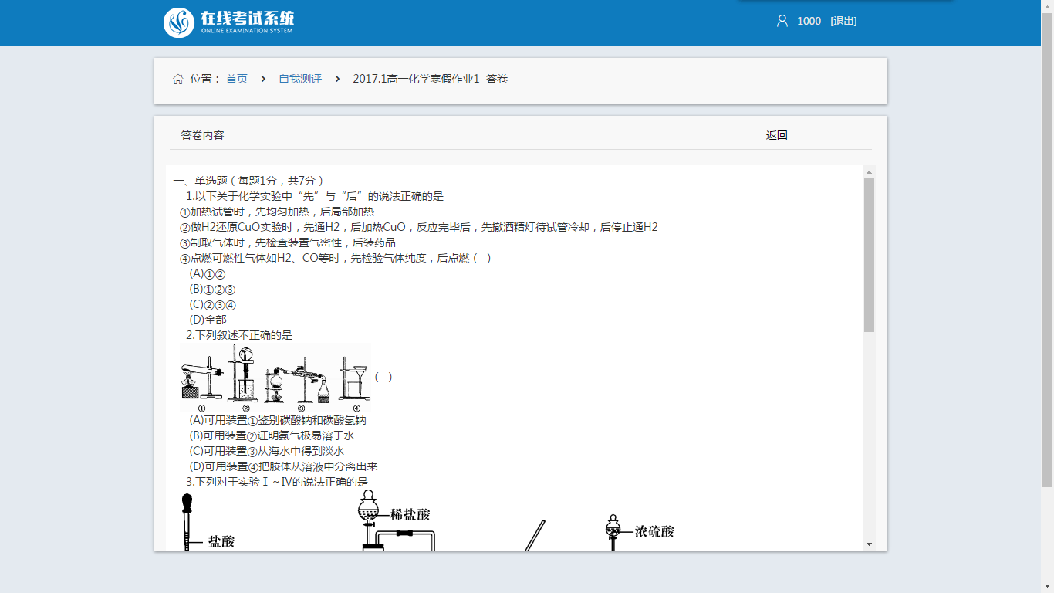Click the online examination system logo
The height and width of the screenshot is (593, 1054).
click(228, 22)
